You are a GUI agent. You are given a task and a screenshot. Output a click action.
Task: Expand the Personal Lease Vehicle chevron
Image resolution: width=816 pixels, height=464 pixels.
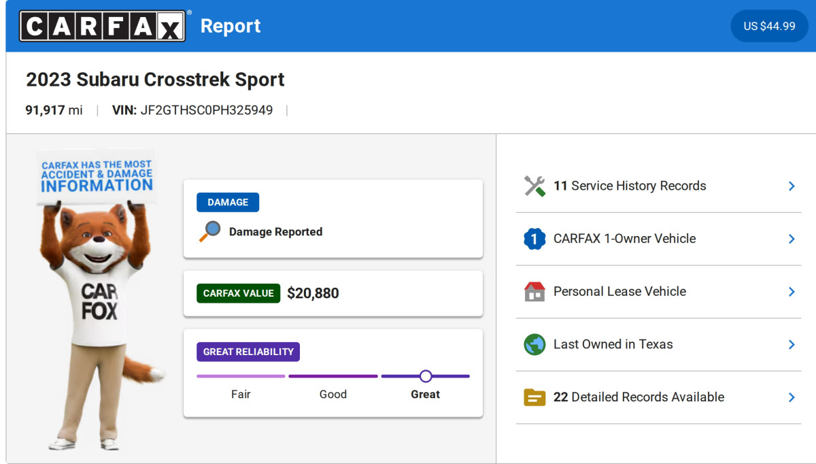pos(792,291)
